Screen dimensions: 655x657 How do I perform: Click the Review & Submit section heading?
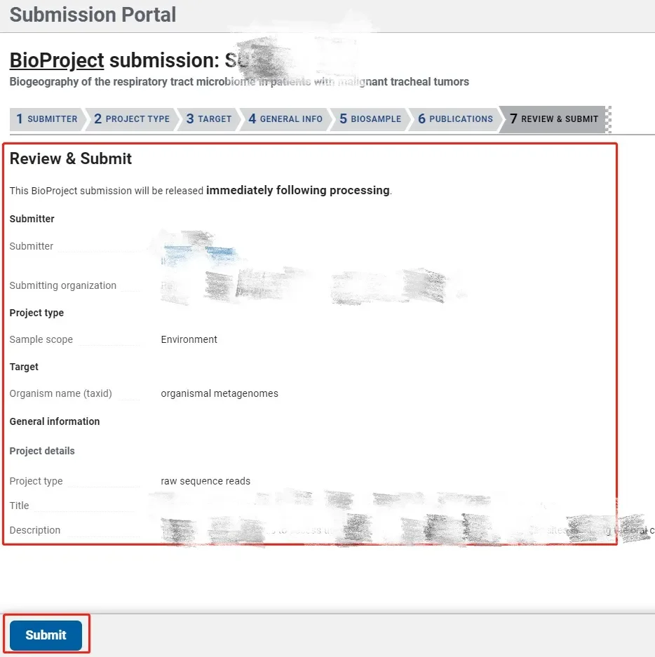(x=71, y=159)
